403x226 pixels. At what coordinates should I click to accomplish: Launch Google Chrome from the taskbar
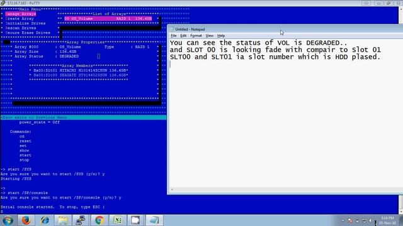click(x=99, y=220)
